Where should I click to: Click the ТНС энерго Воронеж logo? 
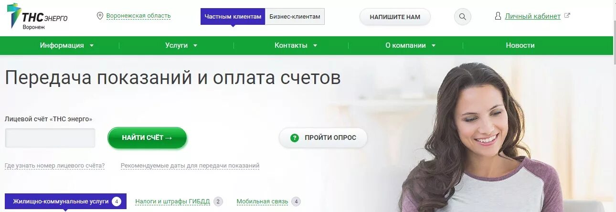[x=40, y=17]
